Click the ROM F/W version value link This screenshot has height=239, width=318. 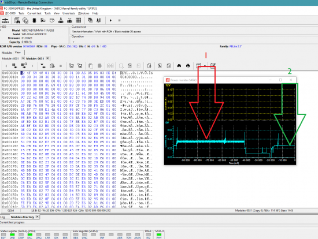(29, 46)
